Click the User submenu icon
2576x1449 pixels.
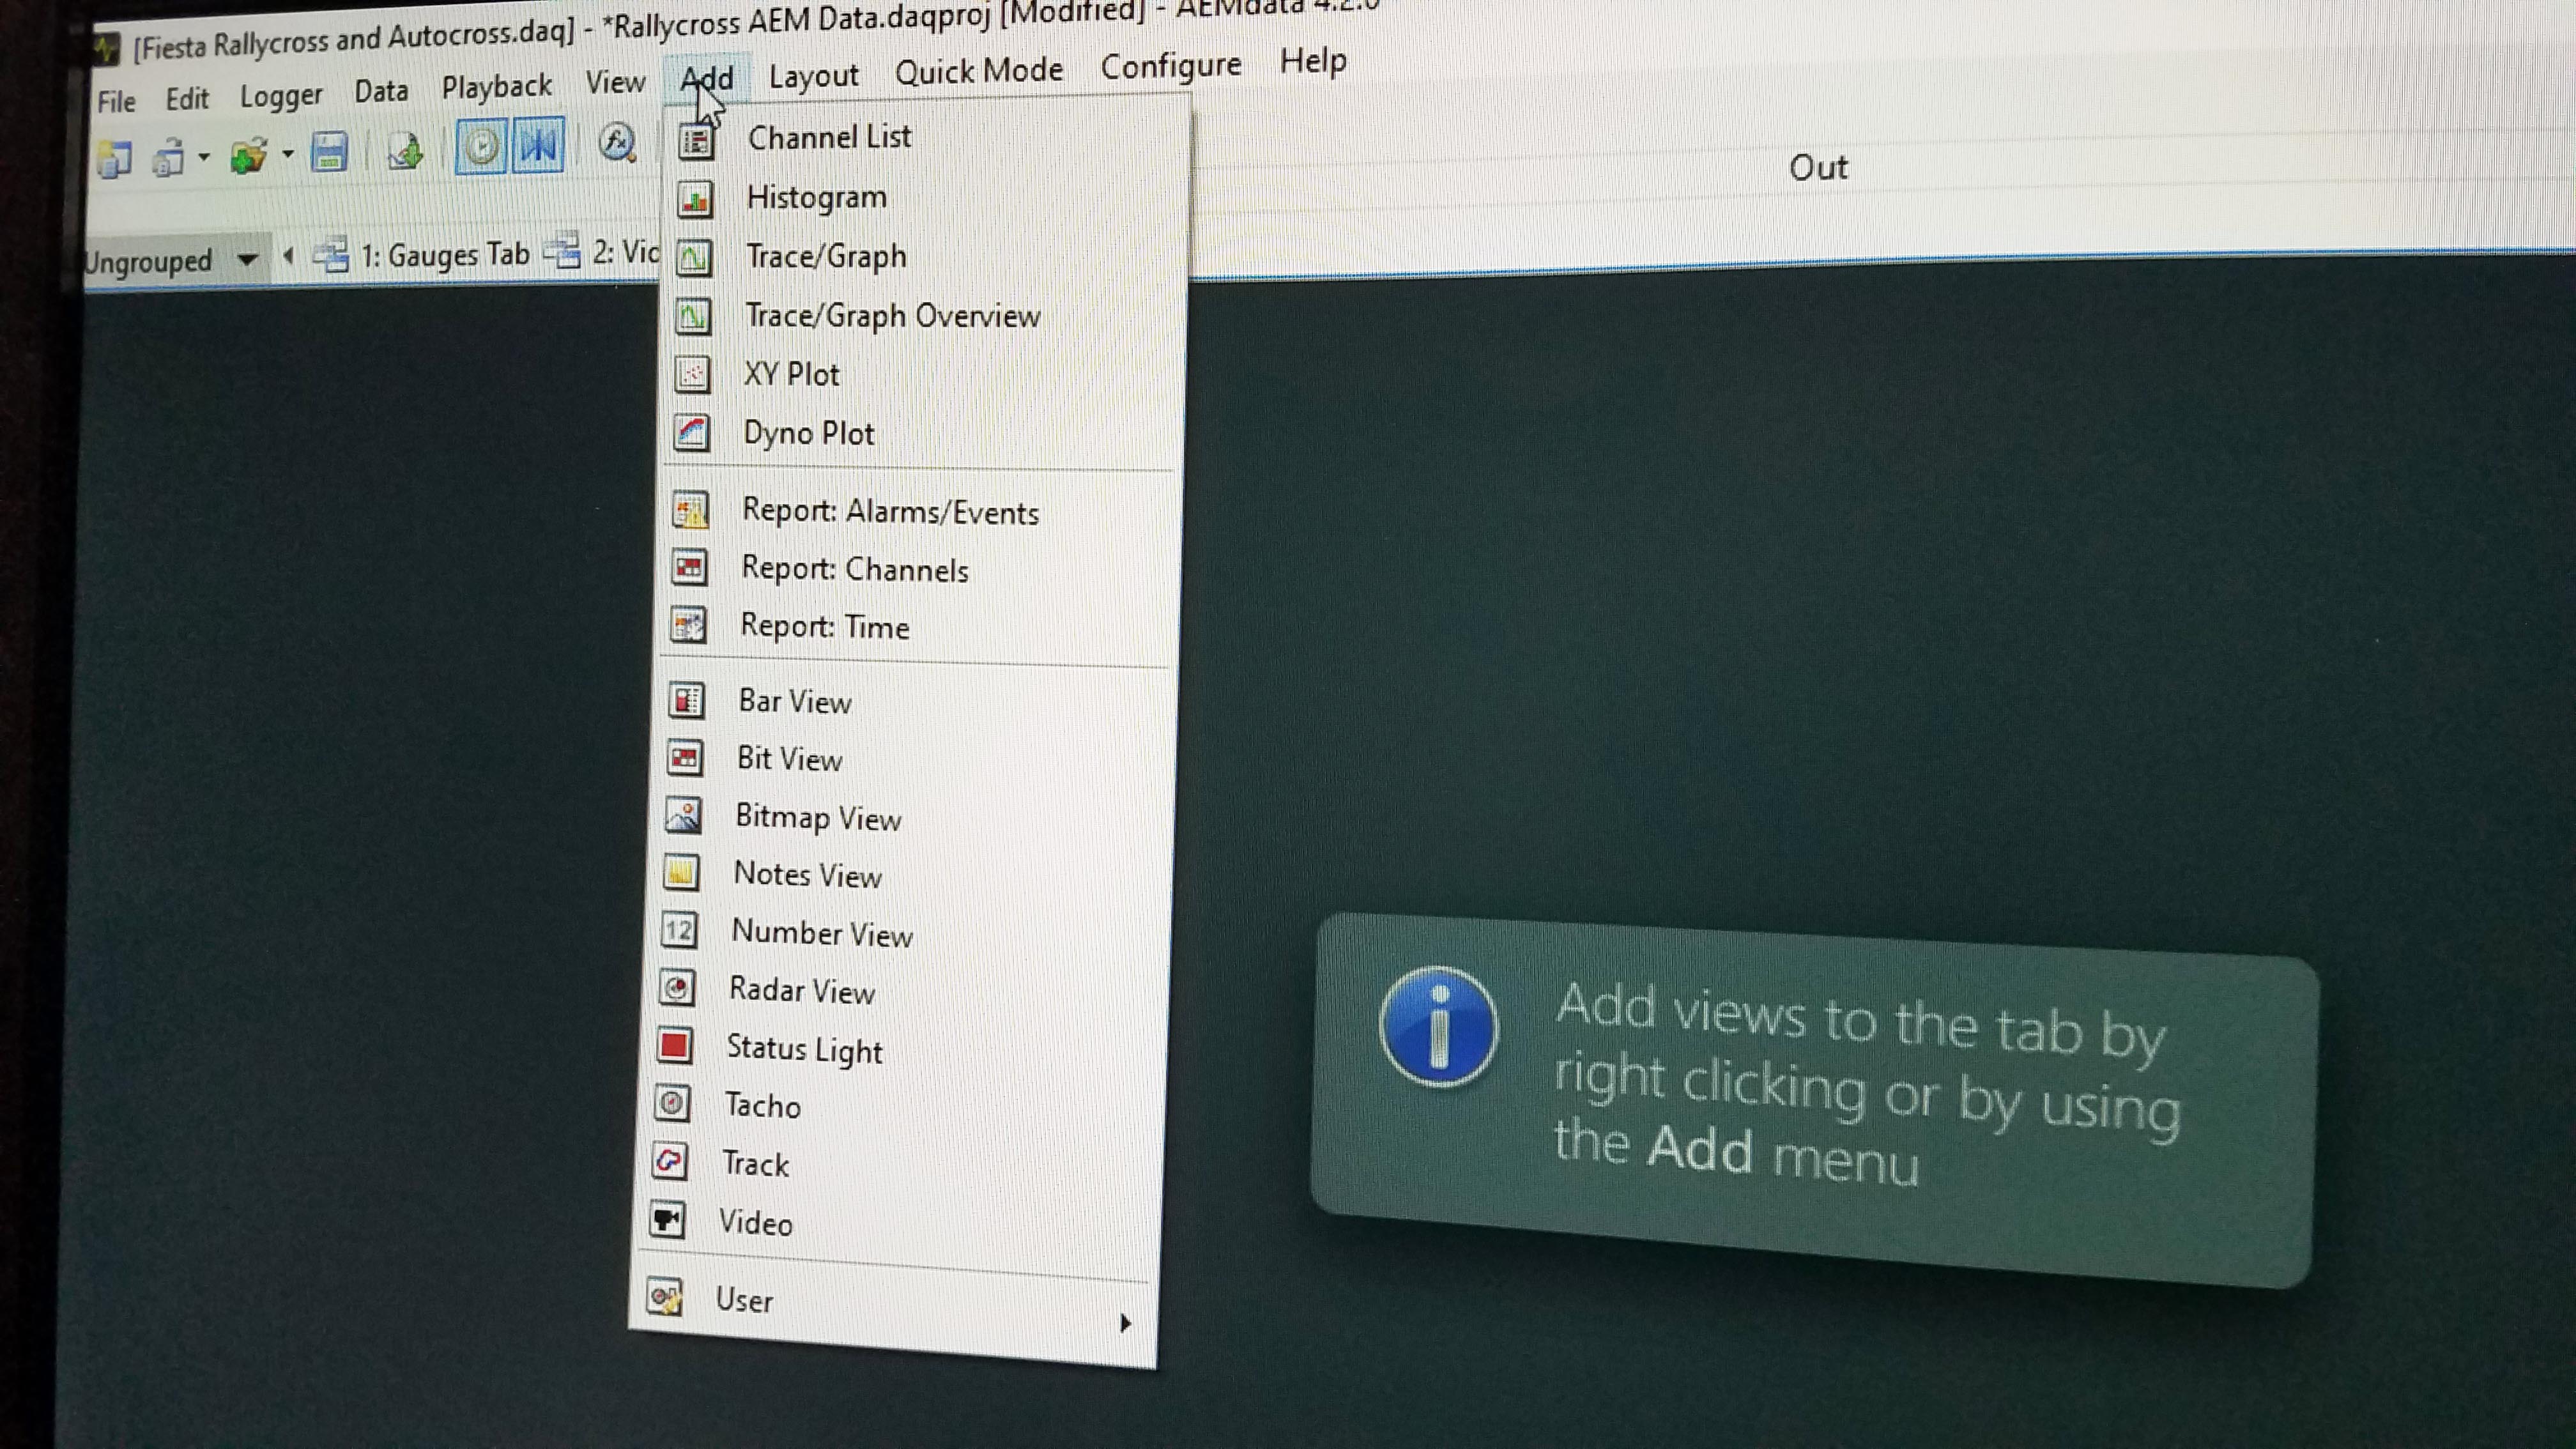point(665,1297)
